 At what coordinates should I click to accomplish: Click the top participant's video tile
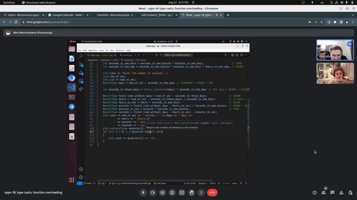(x=335, y=50)
